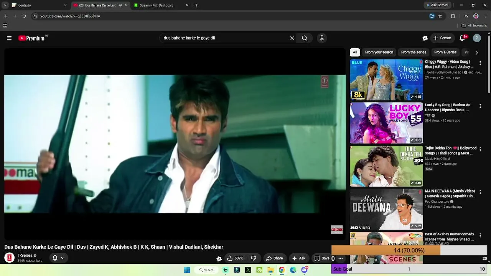Open the media controls icon in Chrome toolbar
Screen dimensions: 491x276
pos(466,16)
